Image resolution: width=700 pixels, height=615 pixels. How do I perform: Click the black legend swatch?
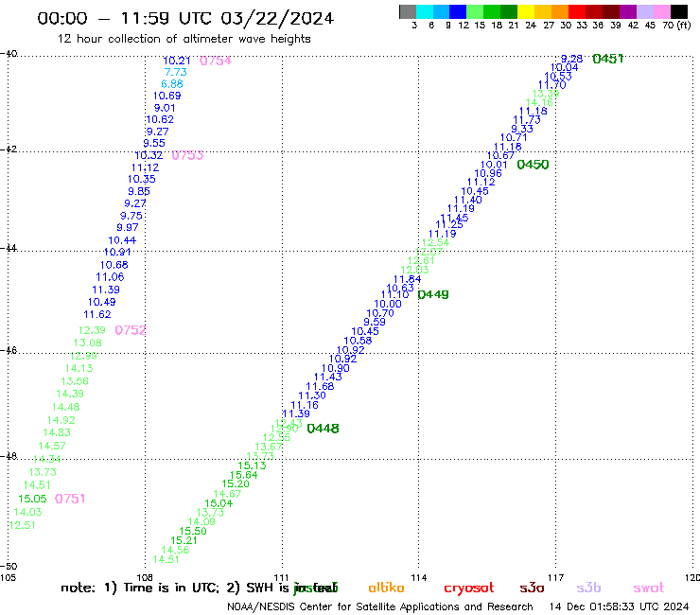pyautogui.click(x=678, y=12)
